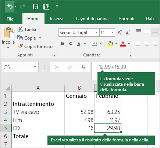
Task: Switch to the Home tab
Action: pyautogui.click(x=33, y=19)
